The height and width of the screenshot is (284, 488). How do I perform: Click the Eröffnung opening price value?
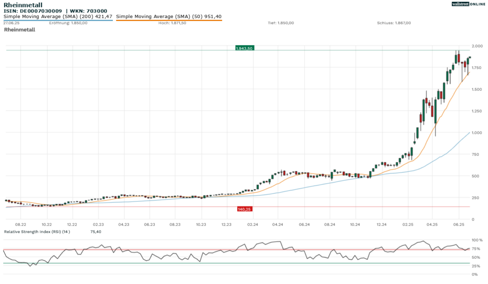click(x=79, y=23)
